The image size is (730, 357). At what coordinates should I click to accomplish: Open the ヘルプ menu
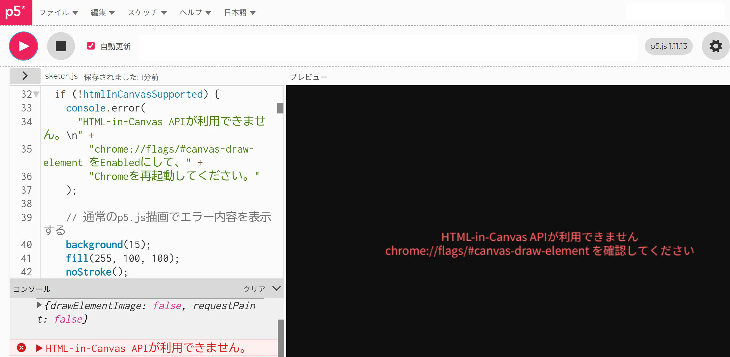[195, 12]
